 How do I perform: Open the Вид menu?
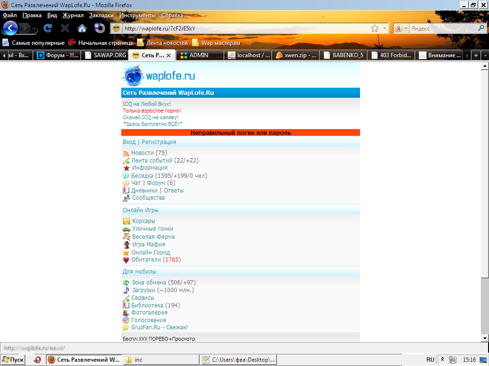tap(52, 15)
